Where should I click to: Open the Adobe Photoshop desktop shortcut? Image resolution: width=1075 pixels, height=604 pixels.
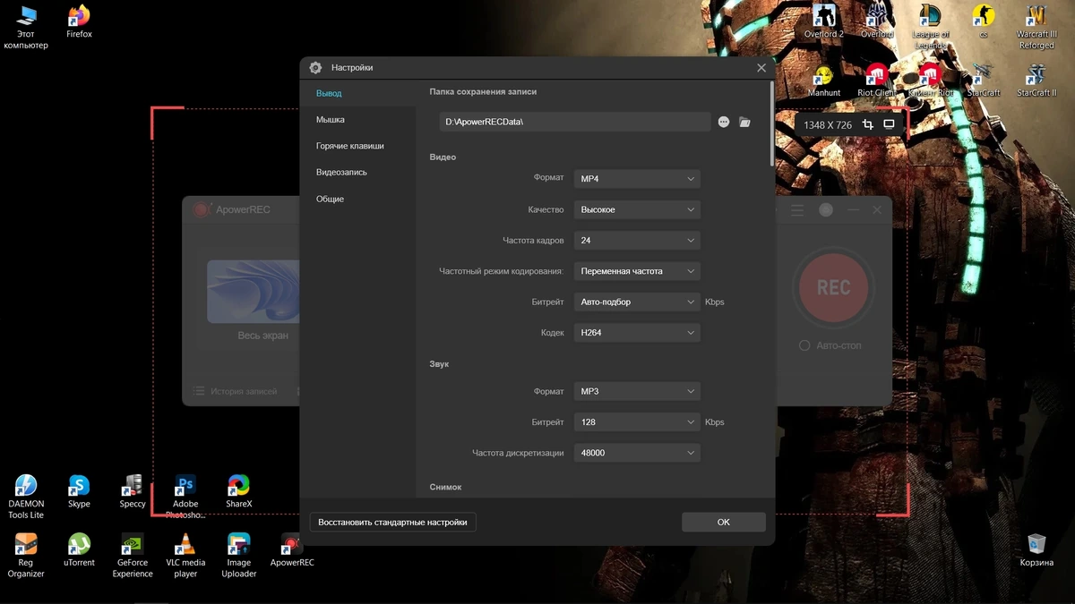pos(185,498)
